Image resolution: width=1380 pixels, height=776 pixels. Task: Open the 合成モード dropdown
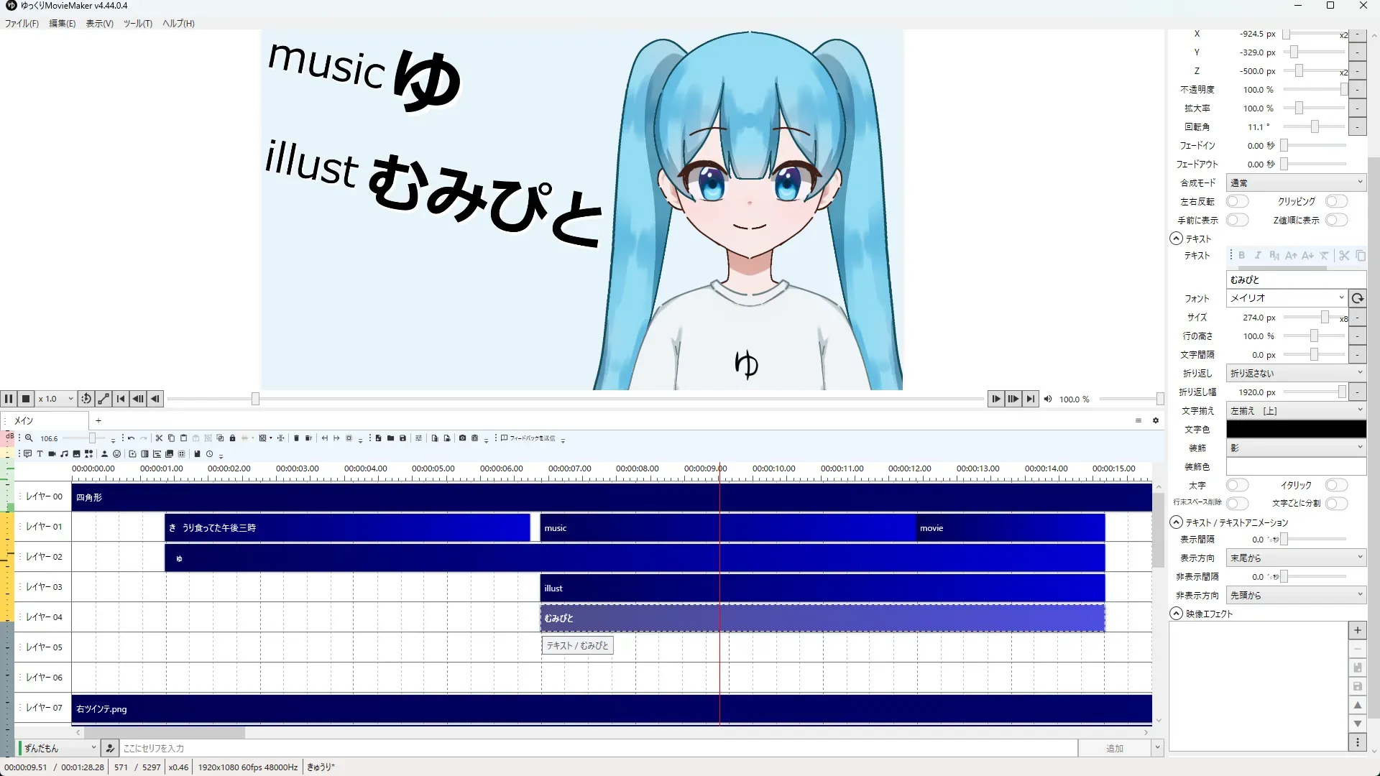pyautogui.click(x=1295, y=183)
